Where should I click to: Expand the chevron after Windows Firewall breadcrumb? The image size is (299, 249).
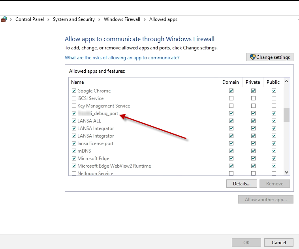pyautogui.click(x=145, y=19)
